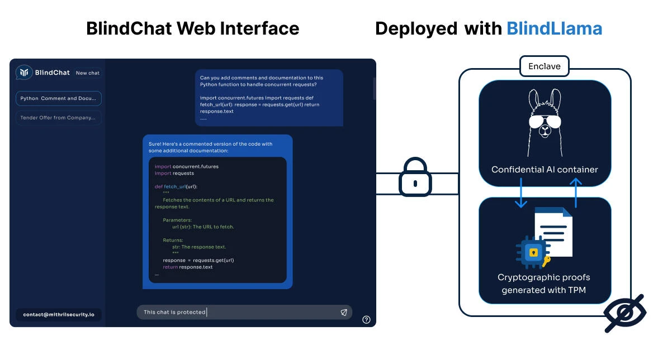Open the help question mark icon

coord(366,320)
